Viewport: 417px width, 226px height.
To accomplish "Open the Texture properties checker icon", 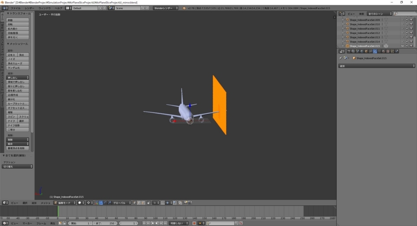I will tap(388, 51).
